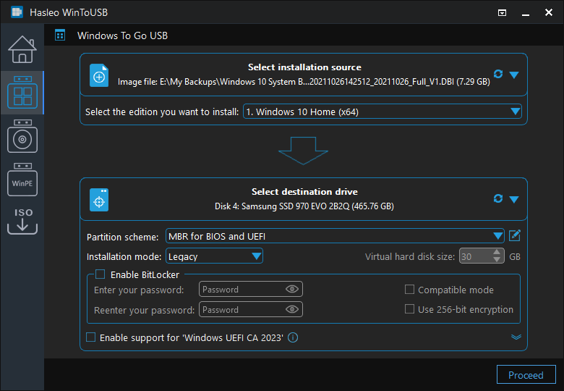
Task: Open info about Windows UEFI CA 2023
Action: pos(293,337)
